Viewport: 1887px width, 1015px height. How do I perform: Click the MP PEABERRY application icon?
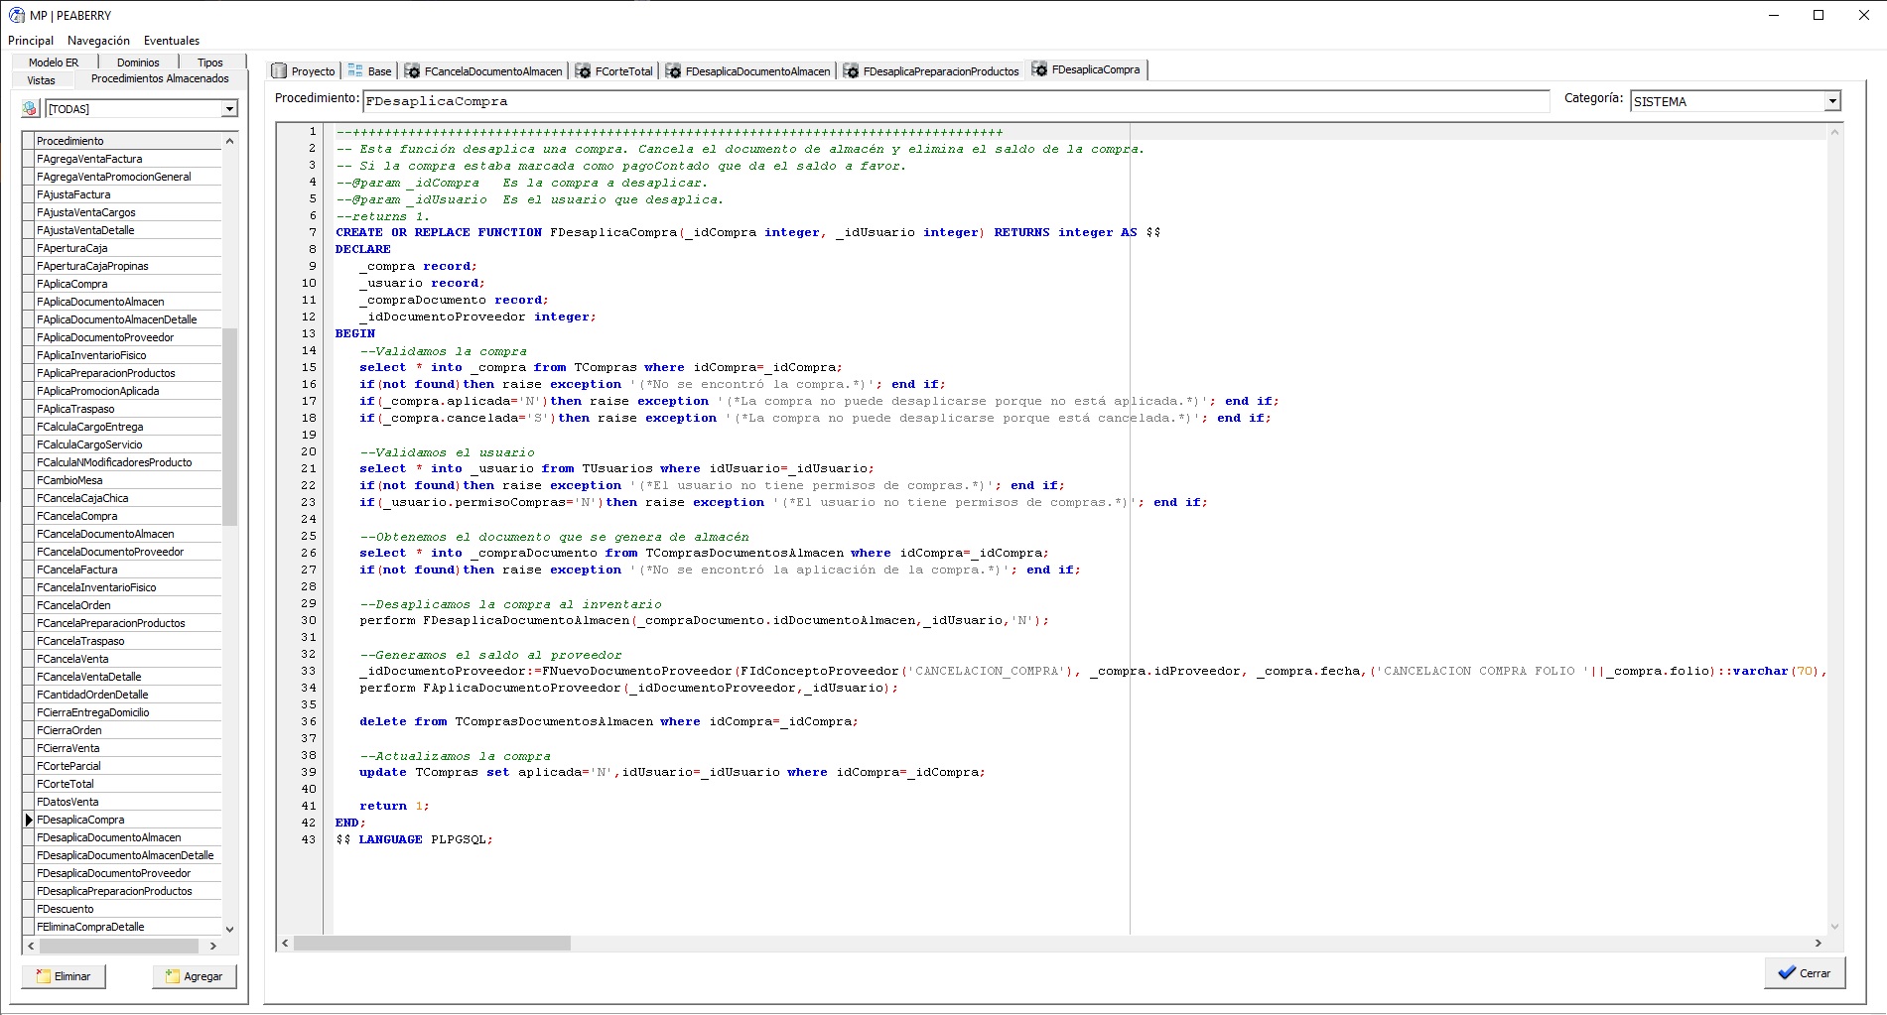click(17, 15)
